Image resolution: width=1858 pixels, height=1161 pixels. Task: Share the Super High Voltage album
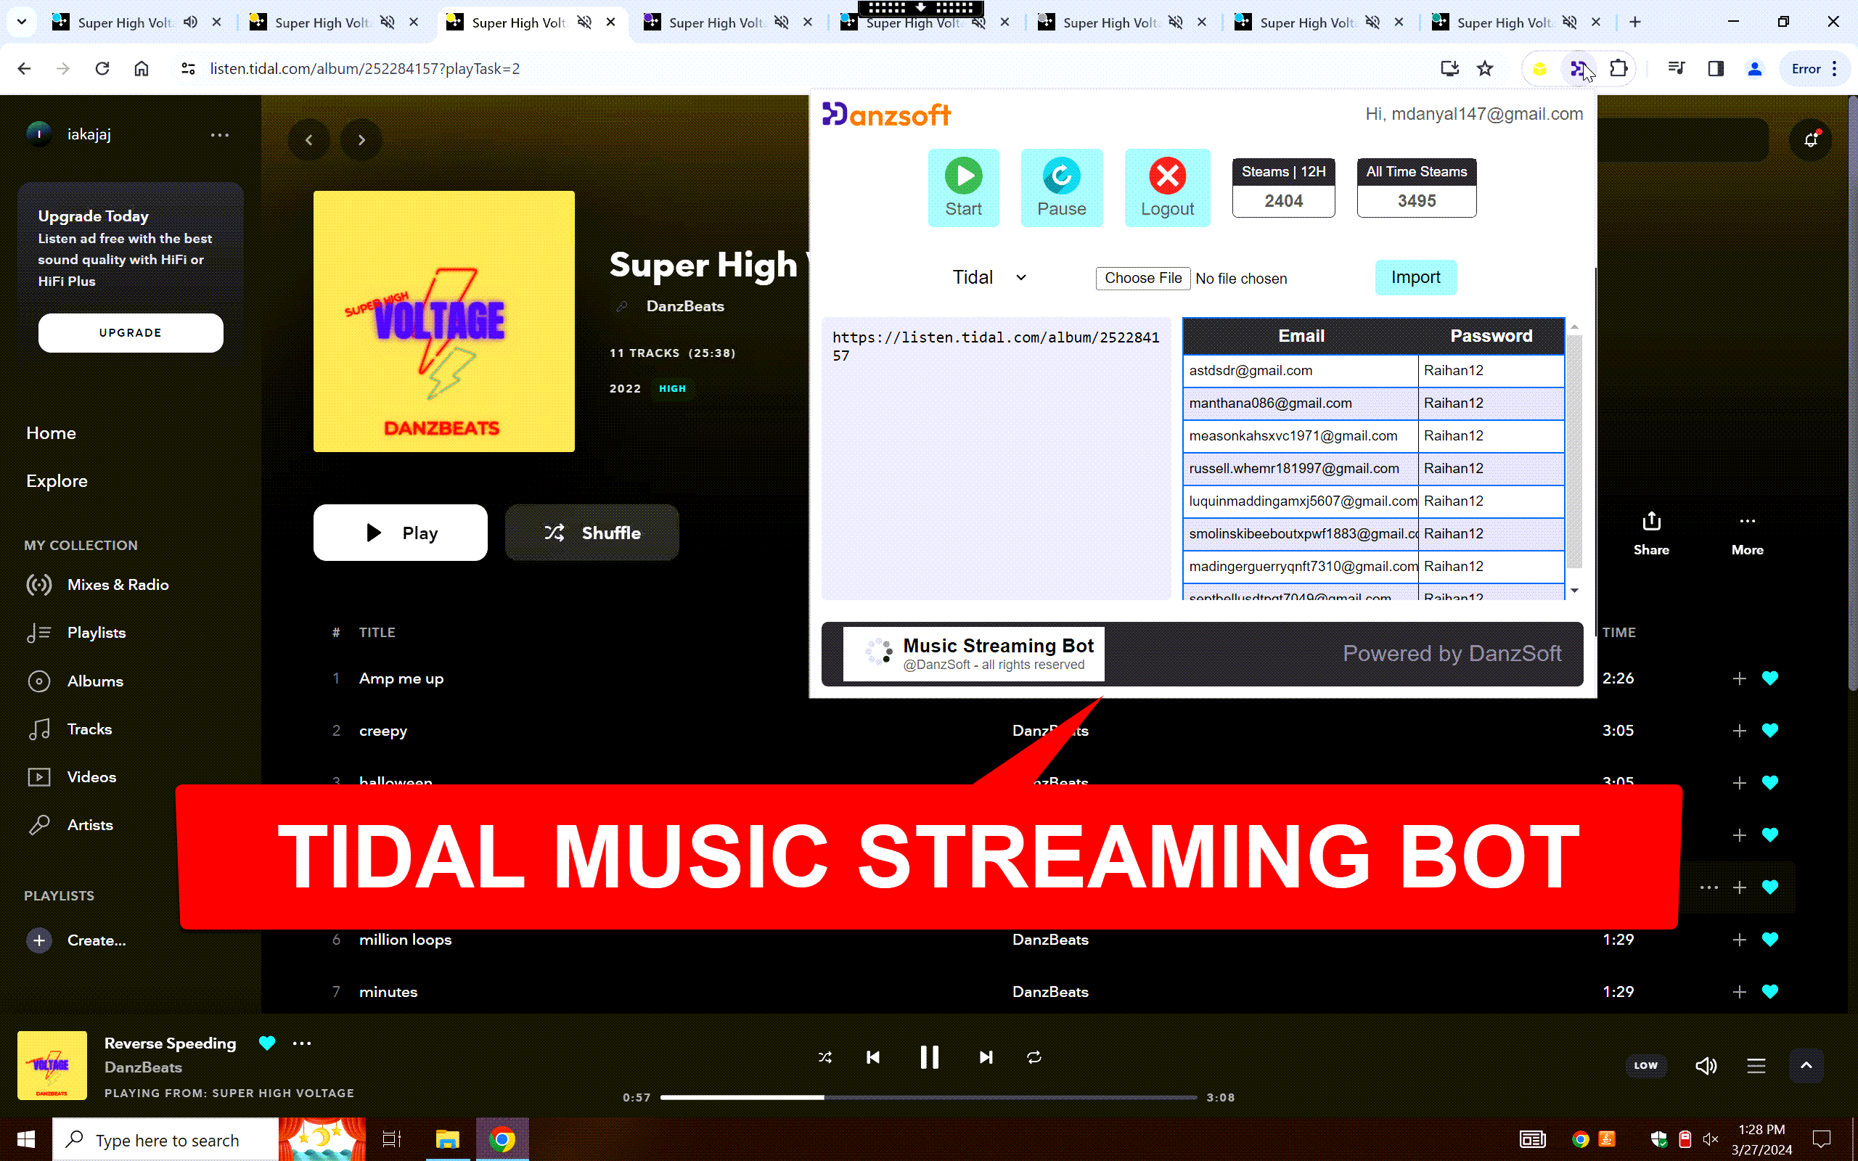1651,533
